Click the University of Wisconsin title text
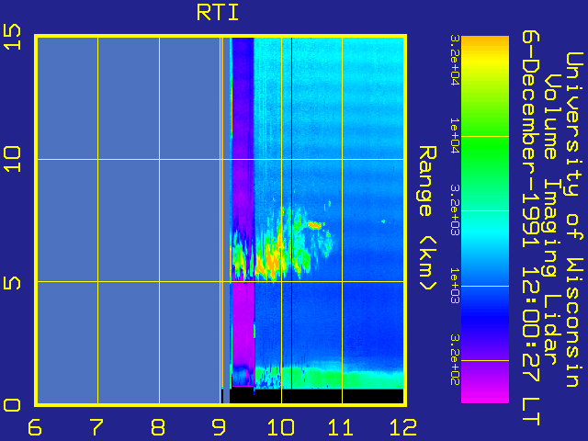Screen dimensions: 588x441 tap(573, 220)
